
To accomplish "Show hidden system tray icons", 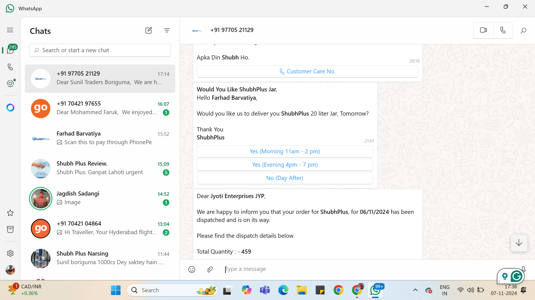I will 415,290.
